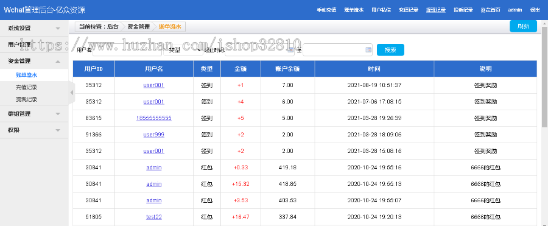Expand the 系统设置 sidebar section
The width and height of the screenshot is (548, 226).
[x=34, y=29]
